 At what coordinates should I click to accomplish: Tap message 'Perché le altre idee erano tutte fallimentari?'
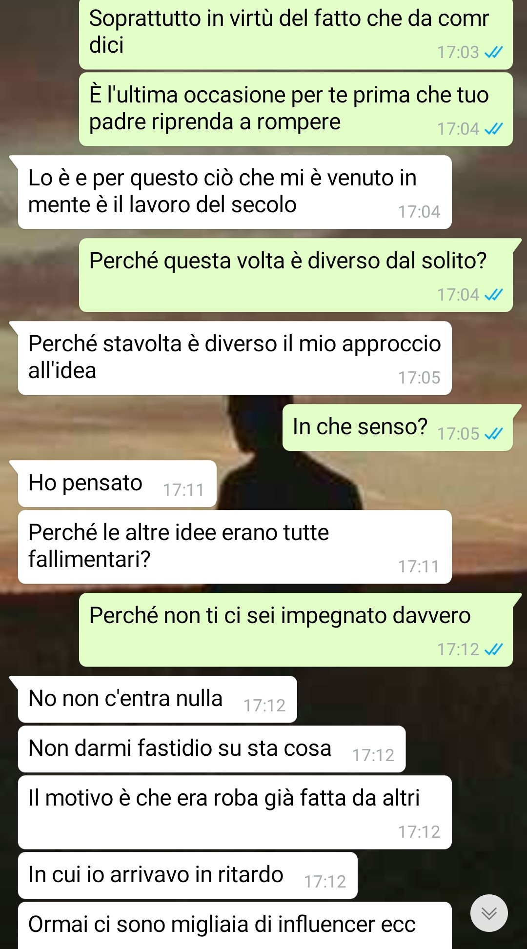tap(235, 547)
